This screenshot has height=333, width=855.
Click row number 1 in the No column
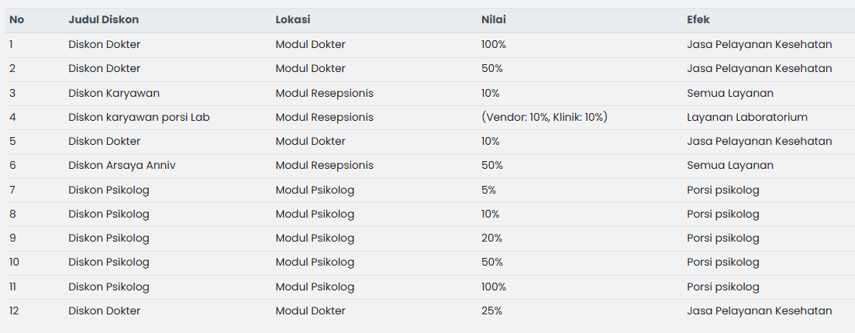point(11,44)
